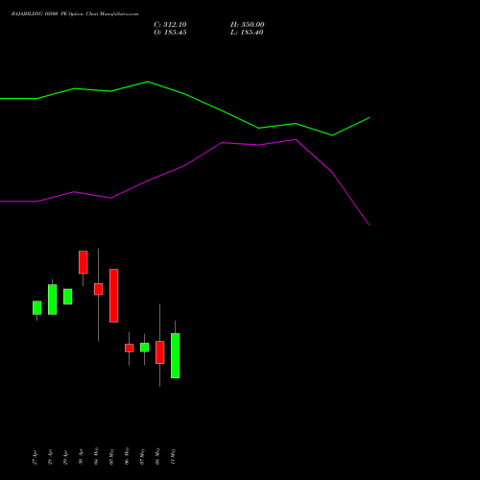Select the 07 May small green candlestick
Viewport: 480px width, 480px height.
pos(145,348)
